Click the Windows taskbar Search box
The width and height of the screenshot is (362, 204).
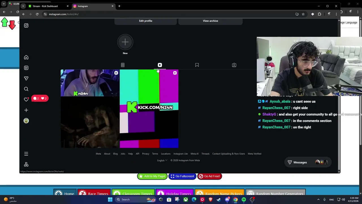(x=136, y=199)
